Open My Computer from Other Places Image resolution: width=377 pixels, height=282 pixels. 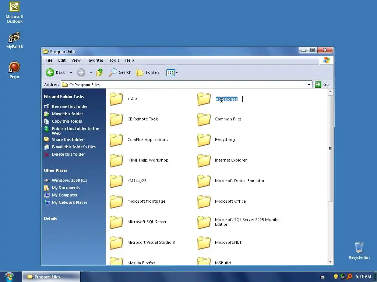click(65, 195)
